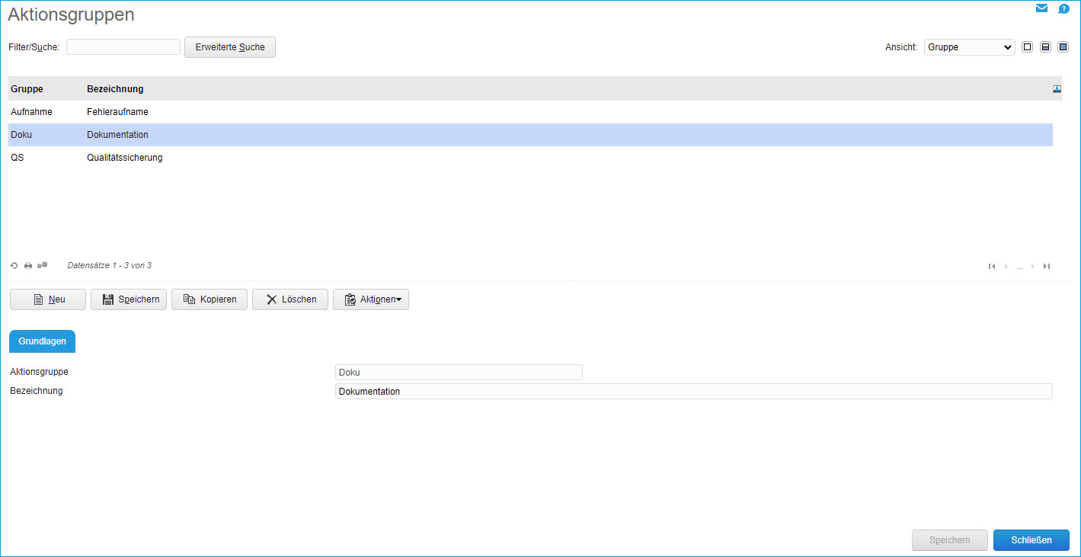Click the refresh arrow icon below the table
The height and width of the screenshot is (557, 1081).
point(14,265)
